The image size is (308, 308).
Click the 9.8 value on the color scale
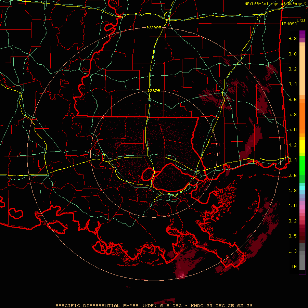[x=293, y=38]
